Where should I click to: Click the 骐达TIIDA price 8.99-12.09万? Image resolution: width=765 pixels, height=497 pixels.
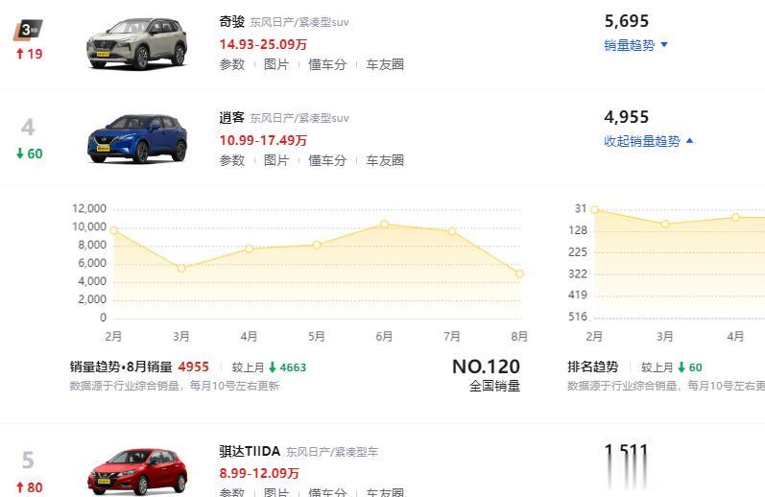point(259,473)
